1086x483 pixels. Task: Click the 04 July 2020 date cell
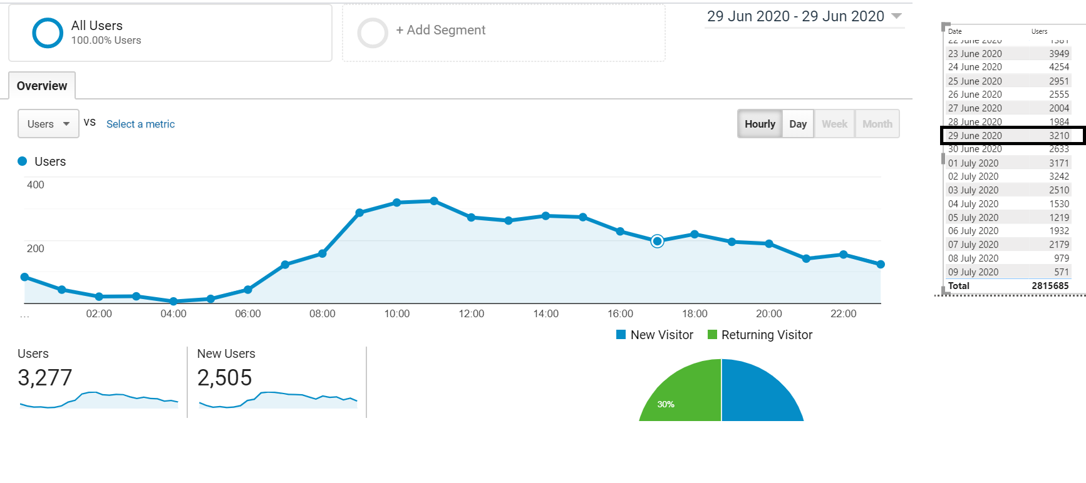click(x=973, y=204)
